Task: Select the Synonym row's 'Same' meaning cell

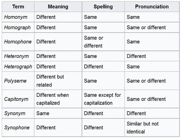Action: tap(43, 113)
